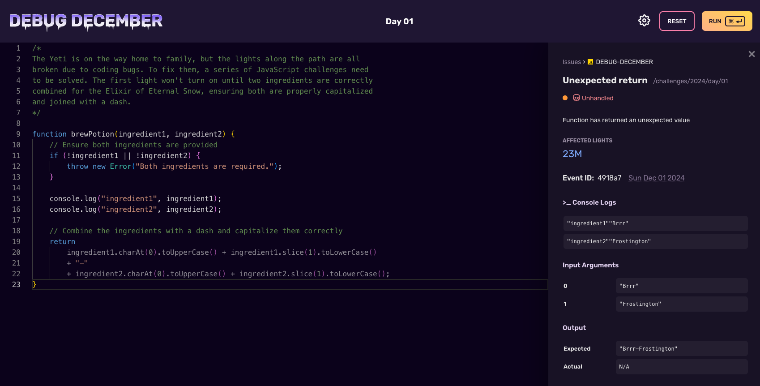The image size is (760, 386).
Task: Click console.log ingredient2 line
Action: pos(135,209)
